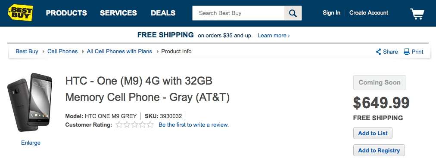436x164 pixels.
Task: Click the Create Account link
Action: [369, 13]
